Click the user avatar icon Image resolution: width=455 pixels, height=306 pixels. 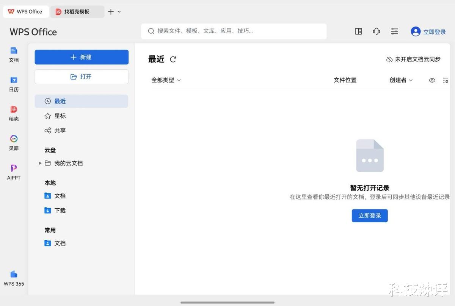coord(416,31)
